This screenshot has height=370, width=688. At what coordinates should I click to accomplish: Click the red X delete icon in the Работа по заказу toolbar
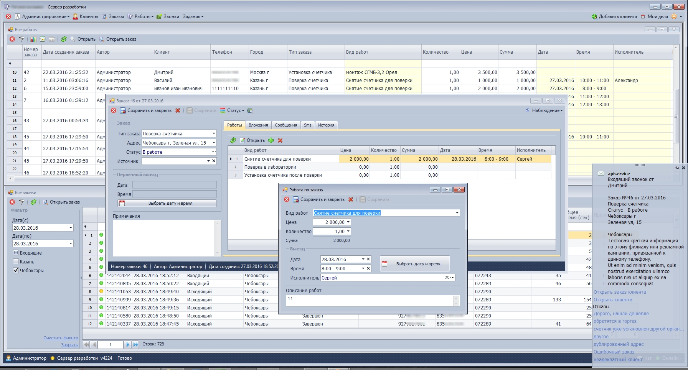pyautogui.click(x=351, y=199)
